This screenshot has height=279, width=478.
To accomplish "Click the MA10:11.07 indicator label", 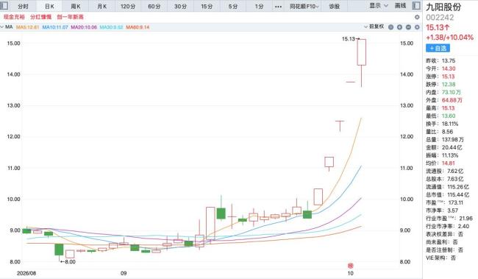I will point(55,27).
